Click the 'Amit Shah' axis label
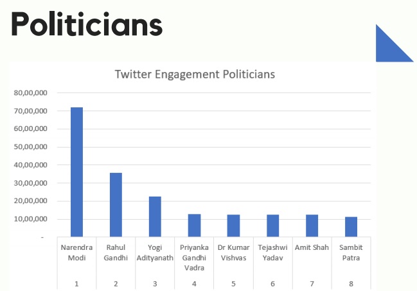This screenshot has height=291, width=417. (312, 247)
